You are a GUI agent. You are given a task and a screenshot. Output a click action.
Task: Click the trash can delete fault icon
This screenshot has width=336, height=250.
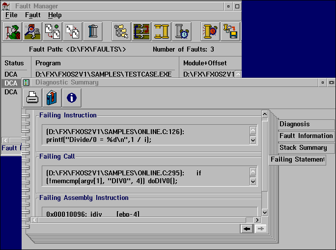[93, 31]
